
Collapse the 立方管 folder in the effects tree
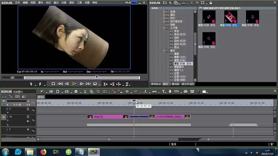tap(164, 28)
